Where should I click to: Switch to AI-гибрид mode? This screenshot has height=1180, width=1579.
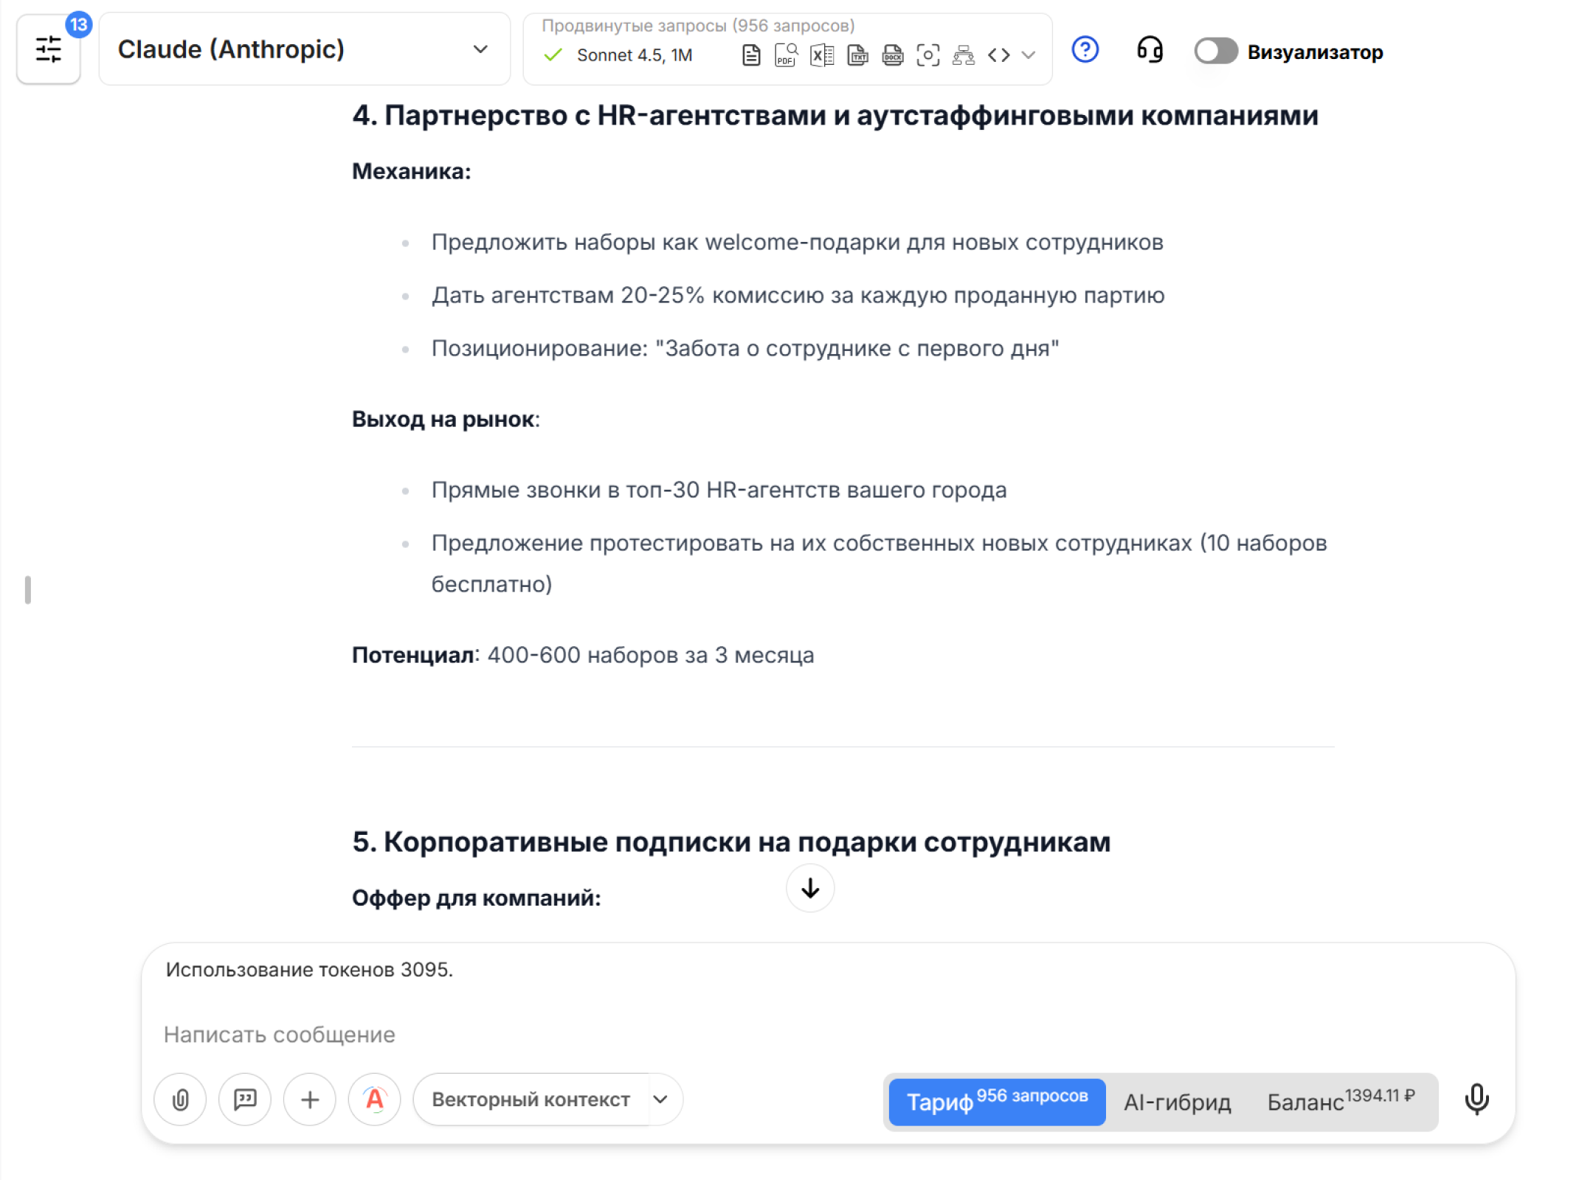click(x=1177, y=1102)
